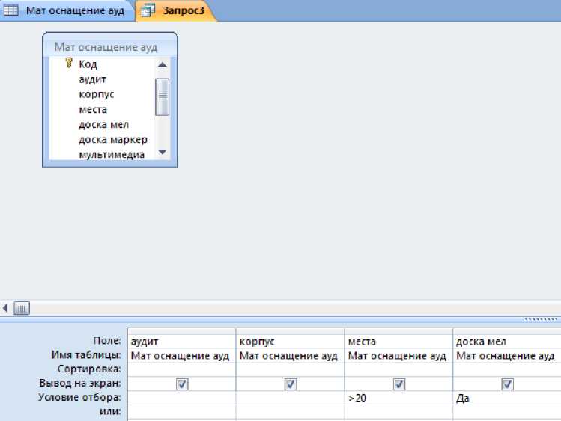Click the horizontal scrollbar thumb
This screenshot has width=561, height=421.
(x=22, y=308)
